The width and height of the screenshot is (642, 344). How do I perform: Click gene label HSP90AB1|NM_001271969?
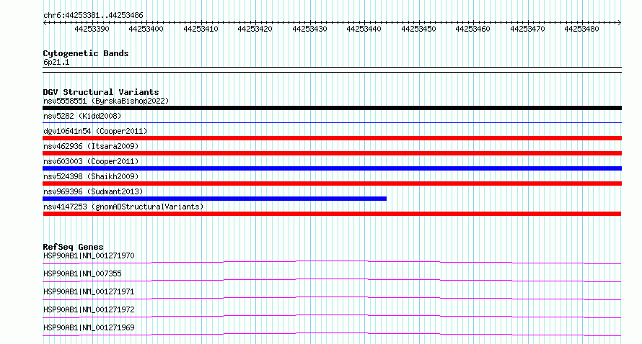[89, 327]
